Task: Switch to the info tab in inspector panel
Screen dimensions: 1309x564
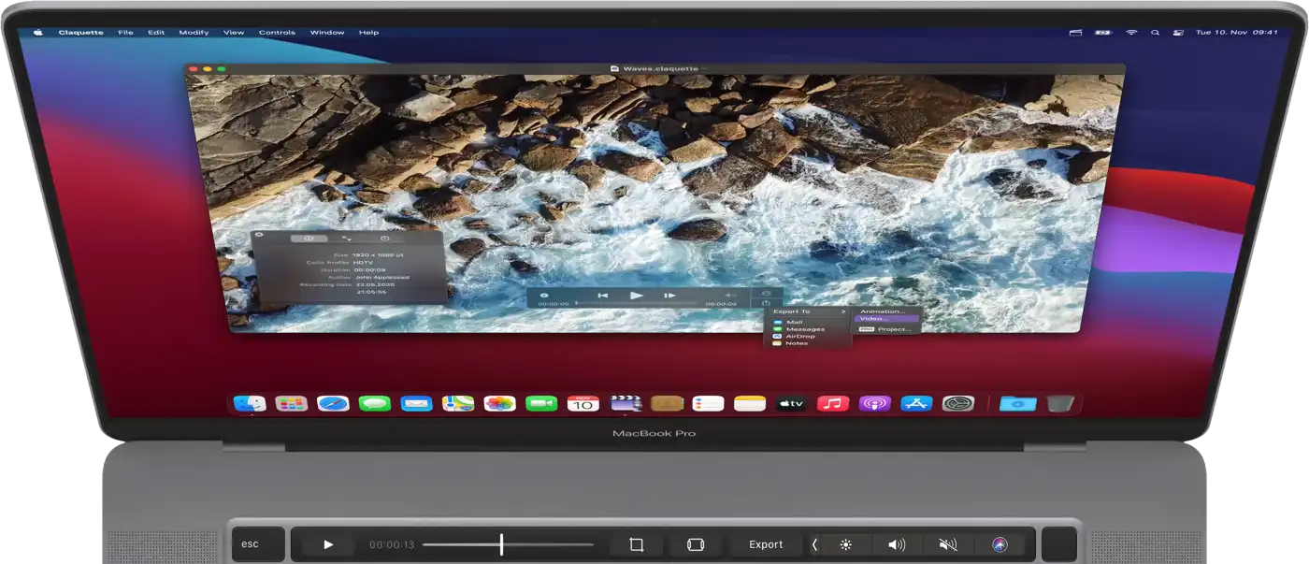Action: point(309,239)
